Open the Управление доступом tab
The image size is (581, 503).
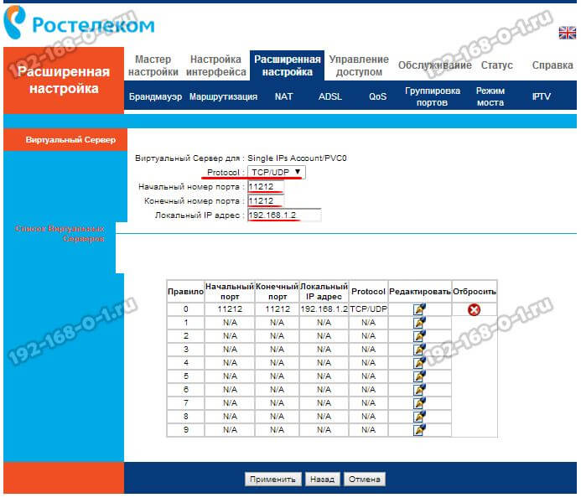[359, 65]
